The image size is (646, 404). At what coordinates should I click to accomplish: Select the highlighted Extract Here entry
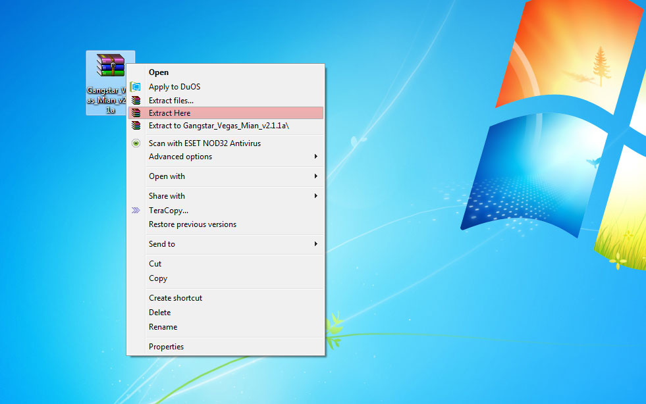tap(225, 113)
